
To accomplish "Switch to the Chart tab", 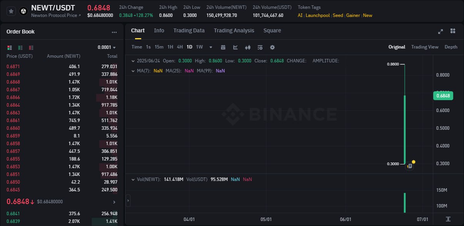I will point(138,30).
